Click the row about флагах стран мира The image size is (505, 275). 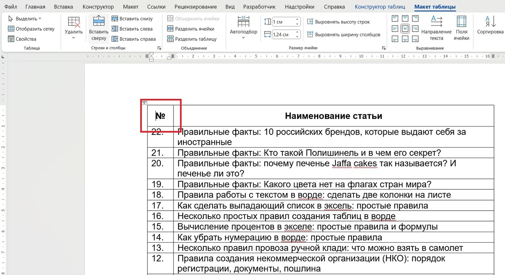click(x=334, y=184)
